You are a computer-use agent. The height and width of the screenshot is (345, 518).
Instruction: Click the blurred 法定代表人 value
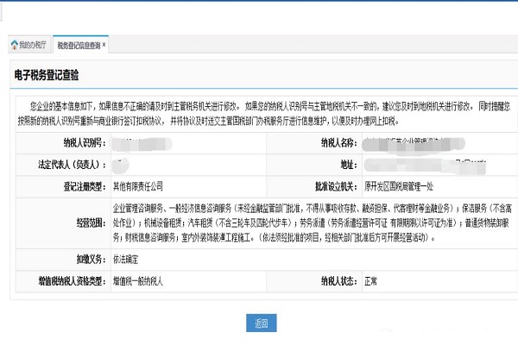[x=121, y=163]
